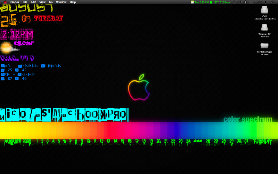Open the Help menu
The width and height of the screenshot is (278, 174).
[73, 2]
